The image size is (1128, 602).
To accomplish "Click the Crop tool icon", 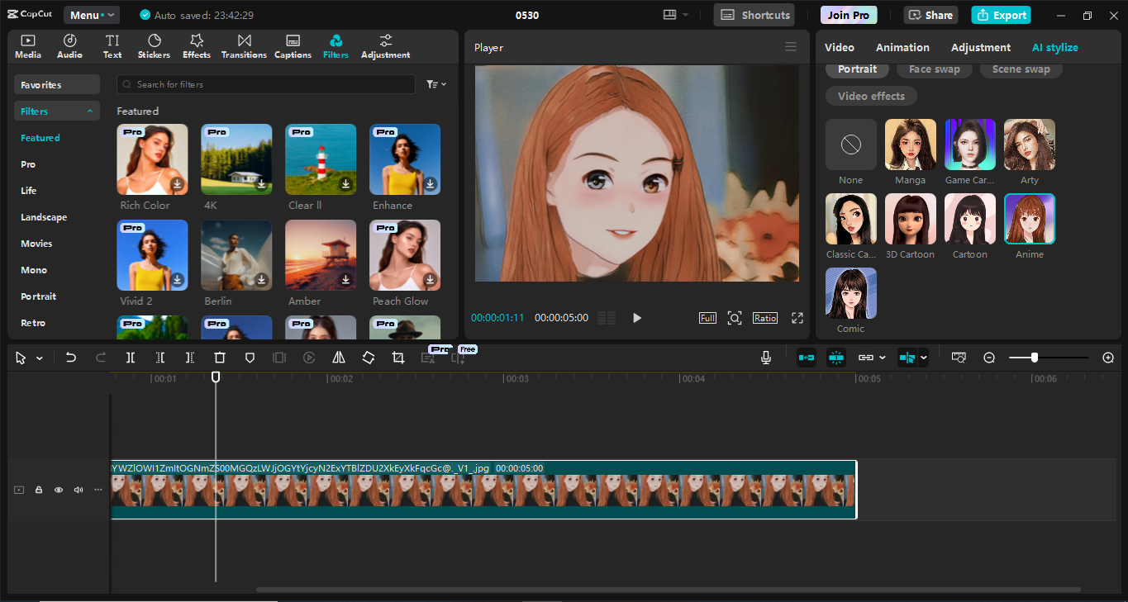I will tap(397, 357).
